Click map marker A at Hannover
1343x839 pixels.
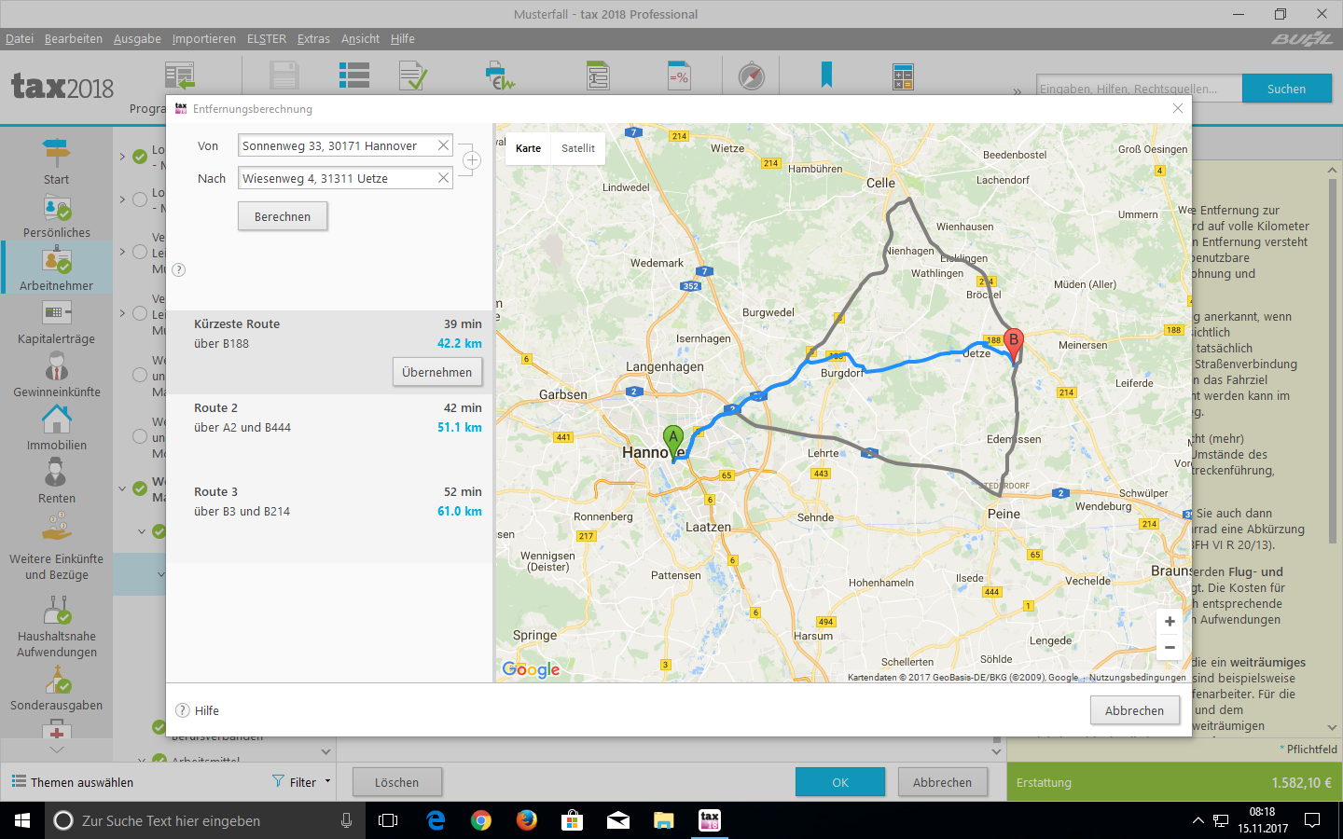673,441
